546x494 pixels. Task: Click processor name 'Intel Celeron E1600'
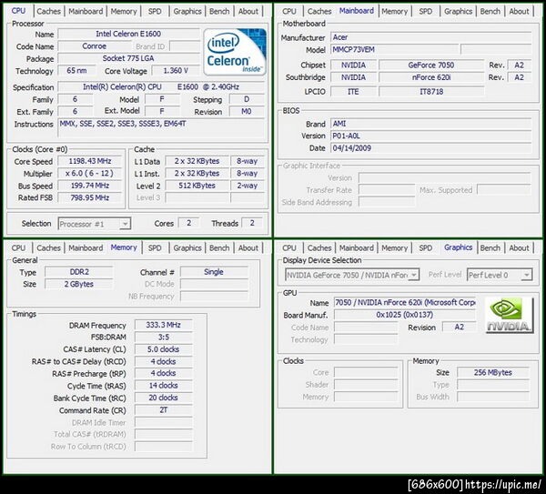(x=128, y=34)
